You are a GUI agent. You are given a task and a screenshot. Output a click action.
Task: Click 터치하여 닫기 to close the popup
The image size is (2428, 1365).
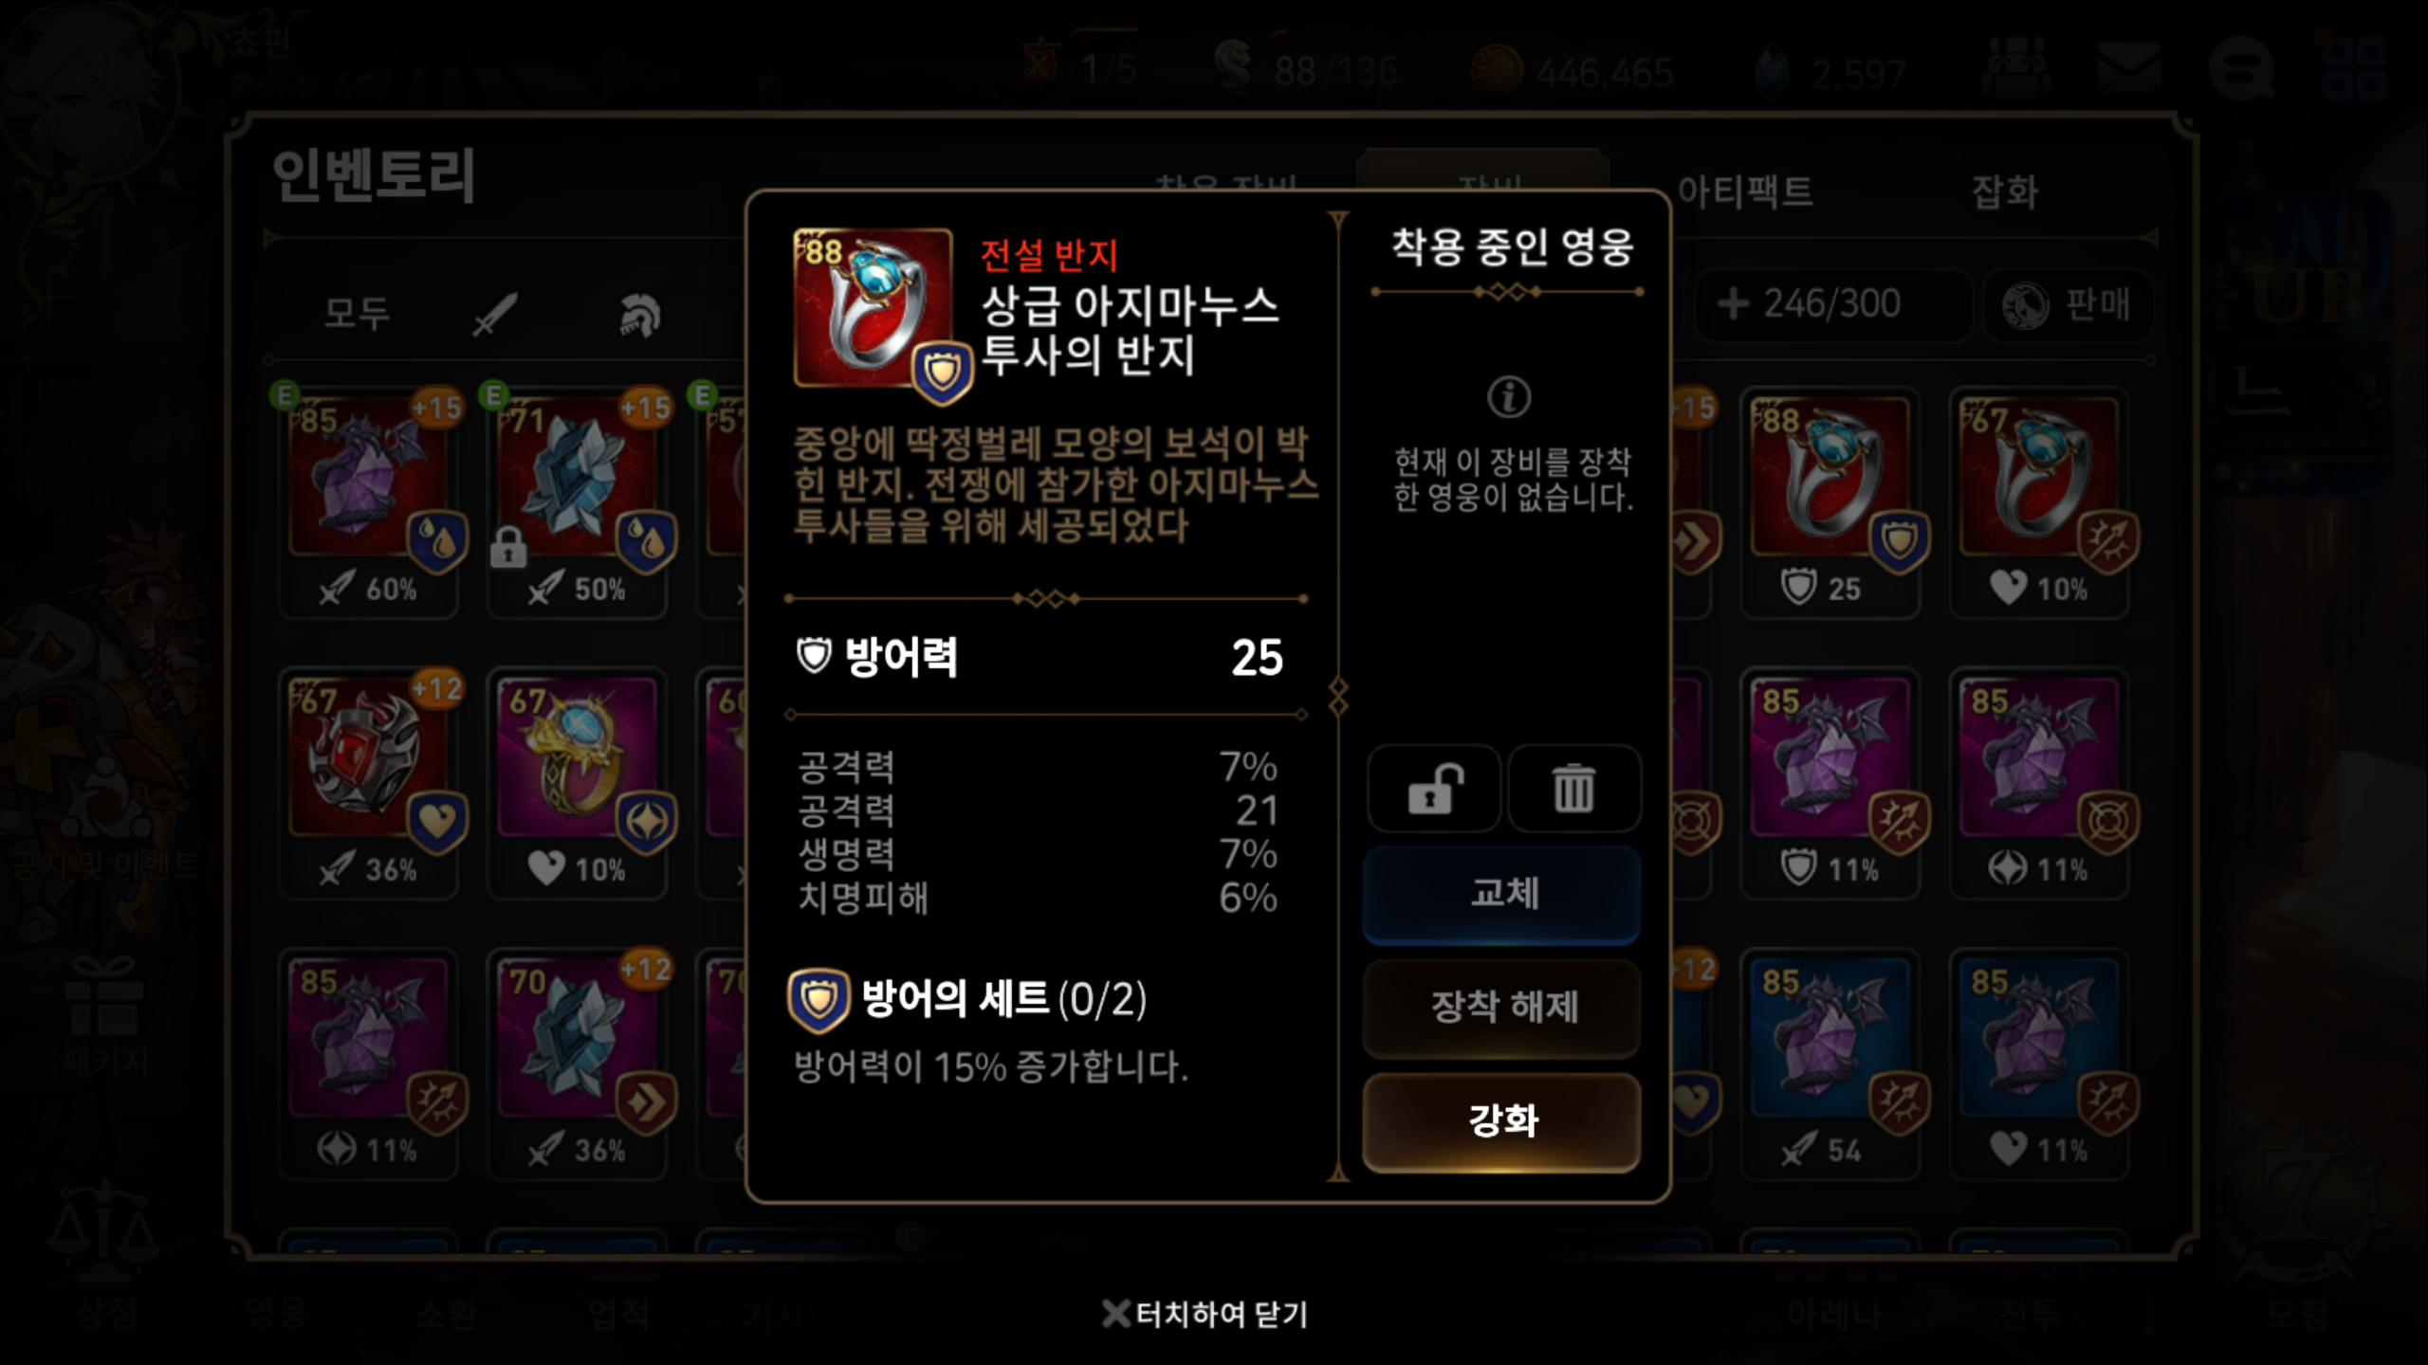click(x=1205, y=1314)
